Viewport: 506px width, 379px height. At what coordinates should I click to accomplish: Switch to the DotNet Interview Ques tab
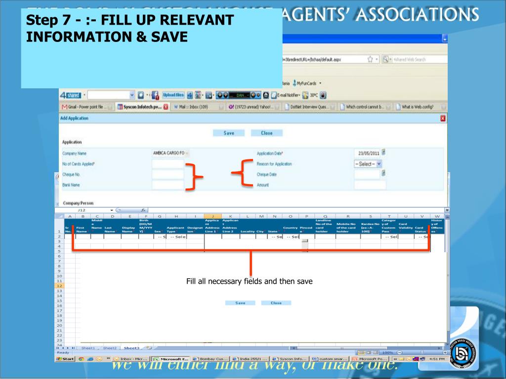pyautogui.click(x=309, y=107)
